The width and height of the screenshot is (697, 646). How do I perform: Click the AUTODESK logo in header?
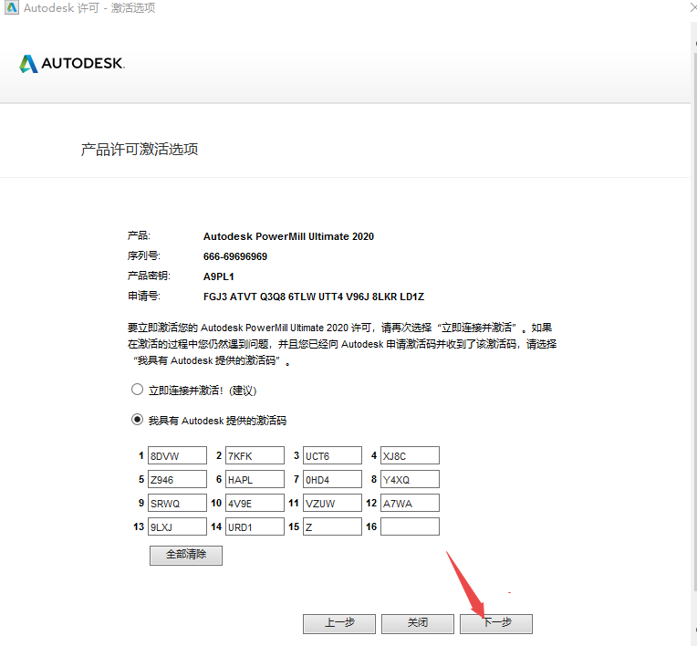point(72,64)
